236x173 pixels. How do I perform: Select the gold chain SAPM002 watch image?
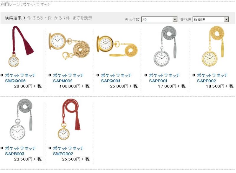tap(69, 46)
